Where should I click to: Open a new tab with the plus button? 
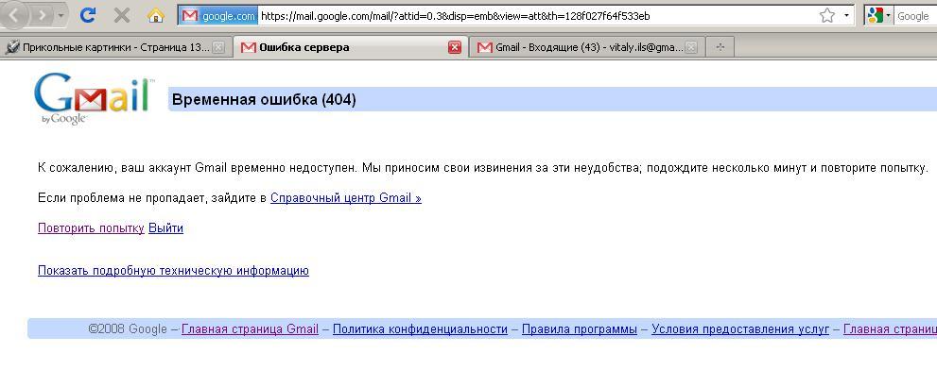[x=720, y=47]
